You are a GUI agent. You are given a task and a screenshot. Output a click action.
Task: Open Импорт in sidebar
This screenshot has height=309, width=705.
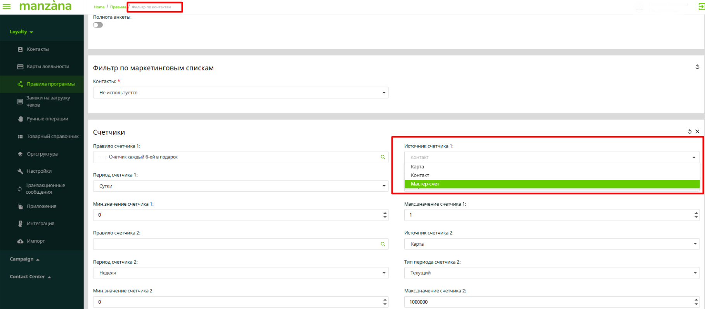(x=36, y=241)
